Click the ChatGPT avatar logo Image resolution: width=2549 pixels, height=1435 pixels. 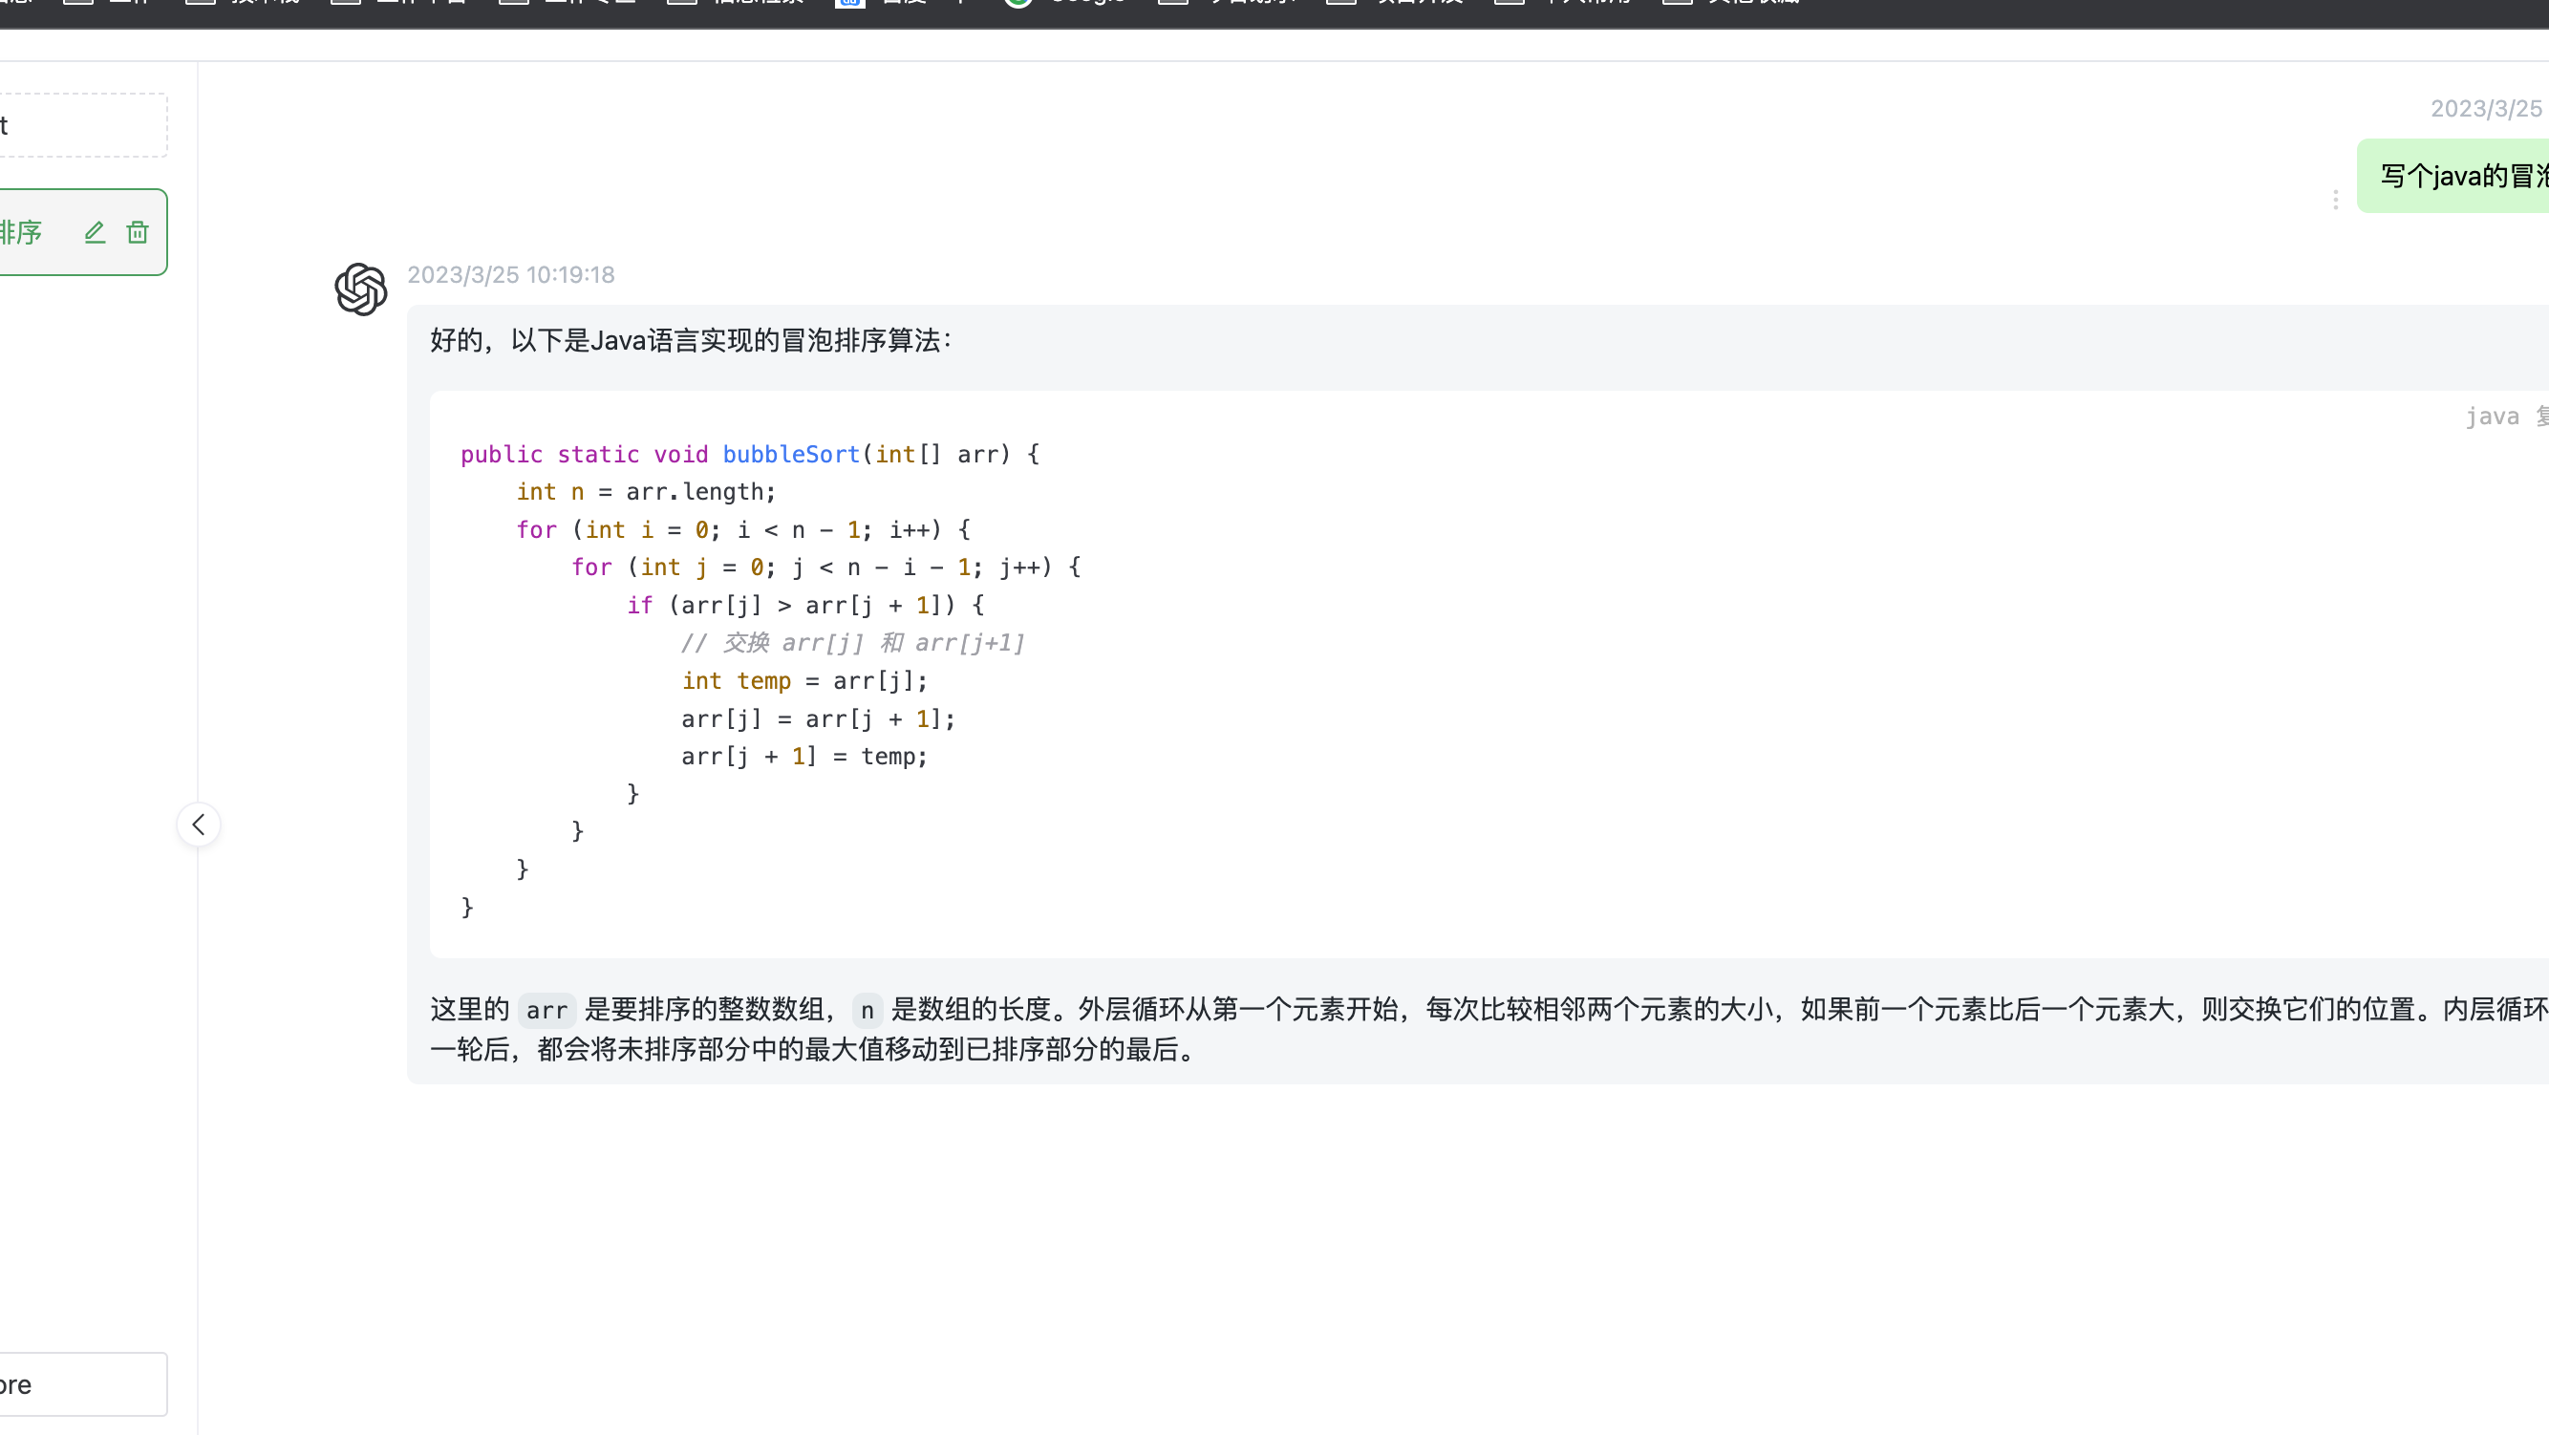point(361,289)
